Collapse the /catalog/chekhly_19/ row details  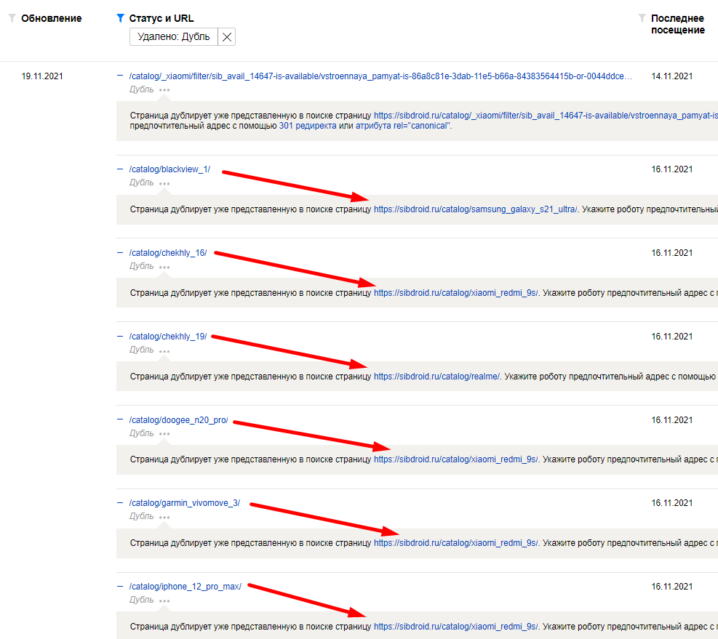click(x=120, y=337)
